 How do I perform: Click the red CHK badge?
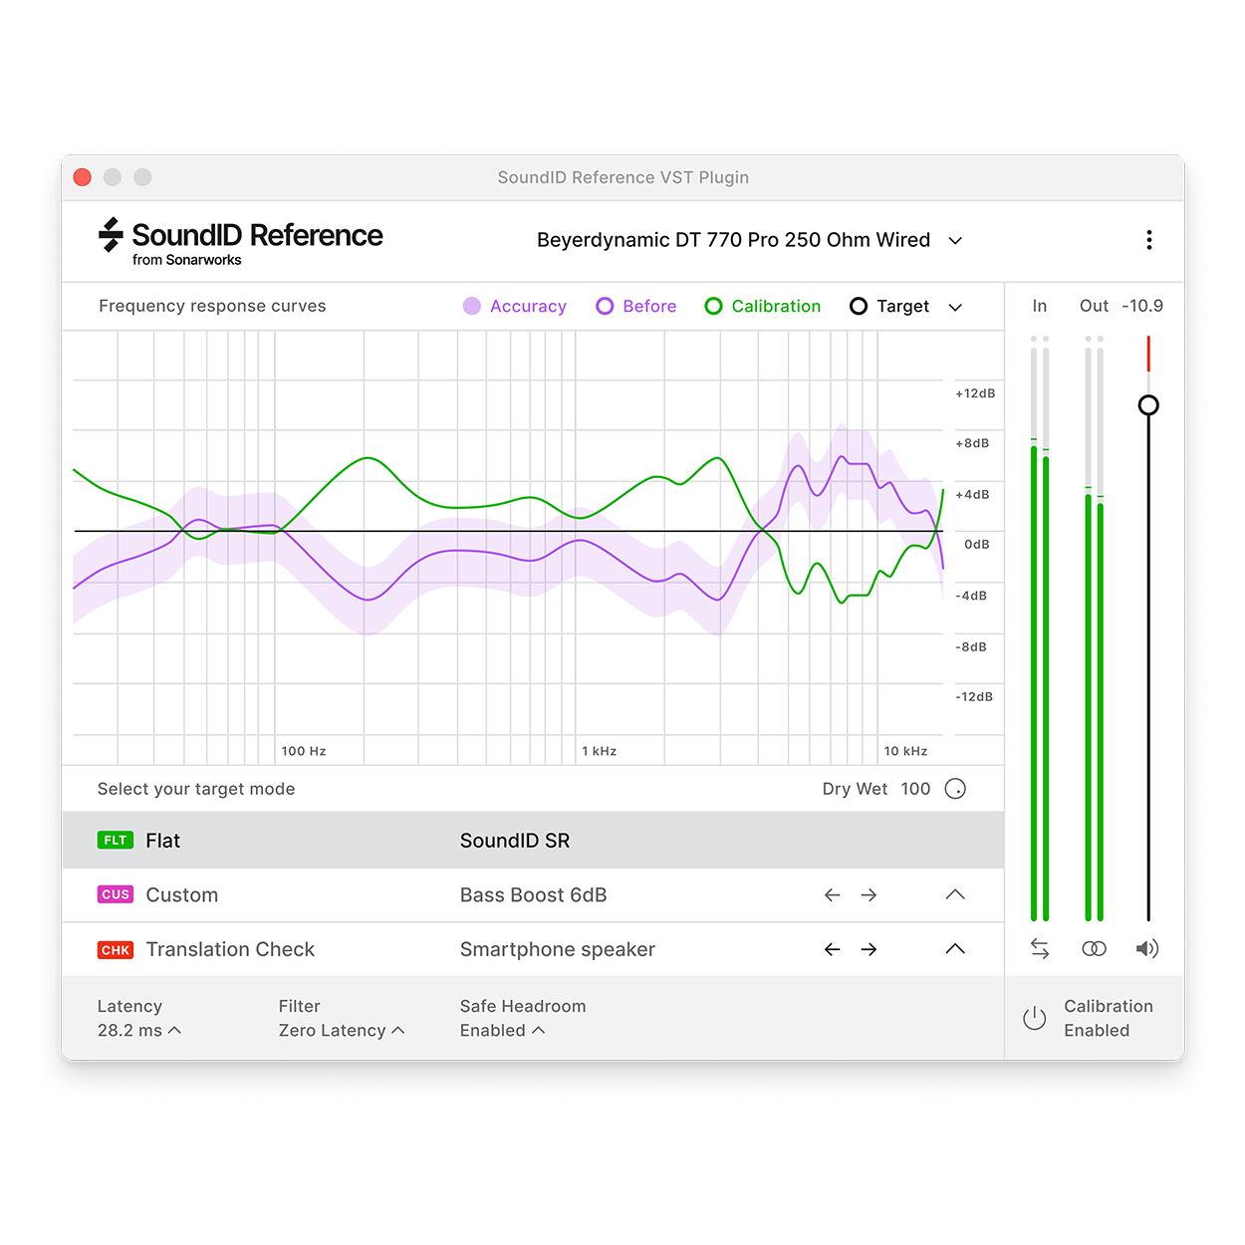pyautogui.click(x=116, y=950)
